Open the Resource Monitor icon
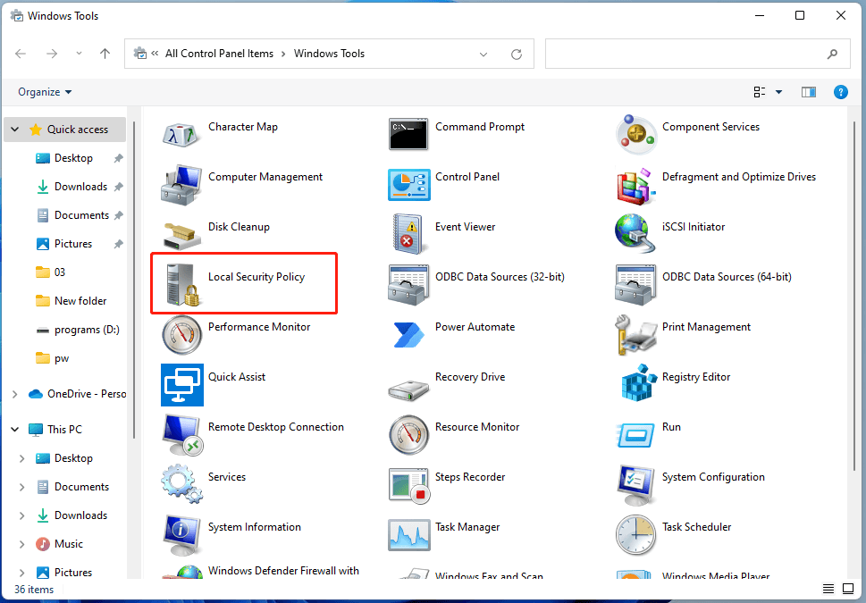 click(x=408, y=435)
